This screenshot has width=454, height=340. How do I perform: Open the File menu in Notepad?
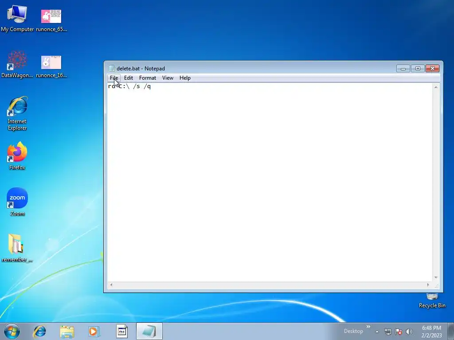(114, 78)
